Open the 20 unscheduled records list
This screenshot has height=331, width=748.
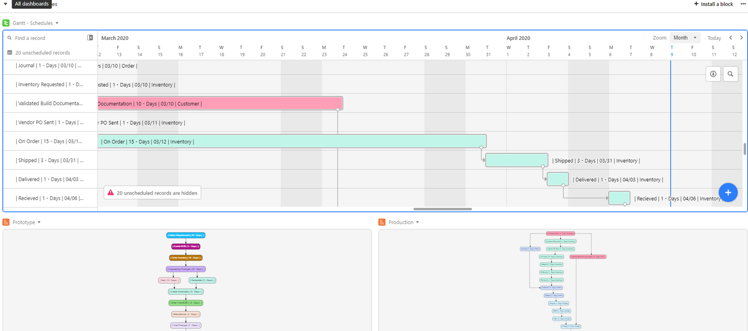pos(42,53)
